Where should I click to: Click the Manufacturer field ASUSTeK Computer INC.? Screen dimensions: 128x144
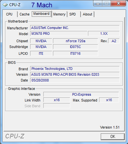click(75, 28)
